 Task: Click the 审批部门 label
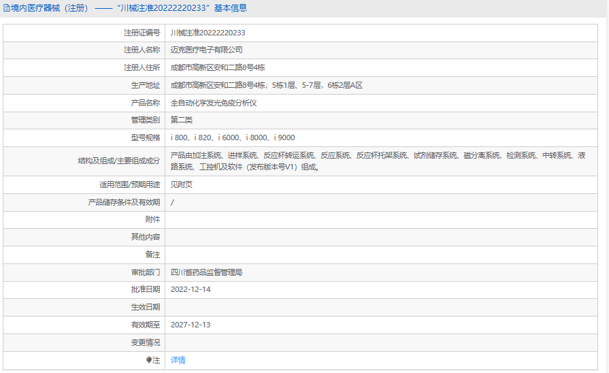point(145,272)
